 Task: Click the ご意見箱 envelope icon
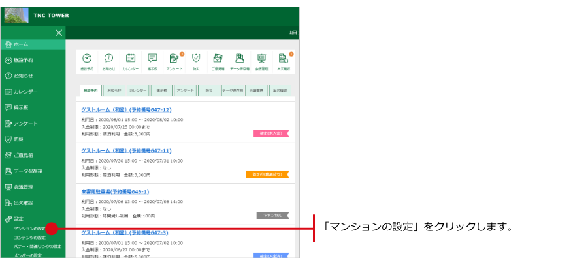tap(218, 60)
